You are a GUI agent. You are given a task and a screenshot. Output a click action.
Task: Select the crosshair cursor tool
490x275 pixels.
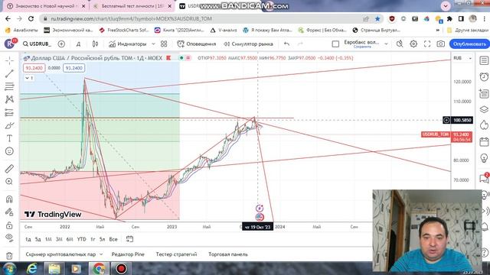(x=9, y=60)
